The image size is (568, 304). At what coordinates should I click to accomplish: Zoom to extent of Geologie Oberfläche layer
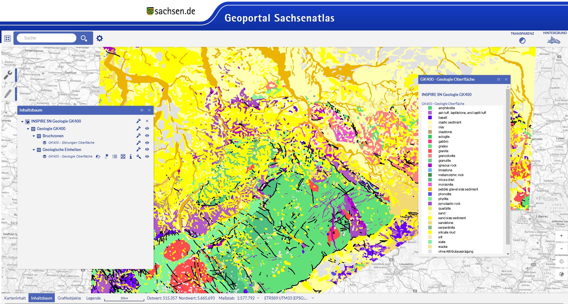(123, 157)
